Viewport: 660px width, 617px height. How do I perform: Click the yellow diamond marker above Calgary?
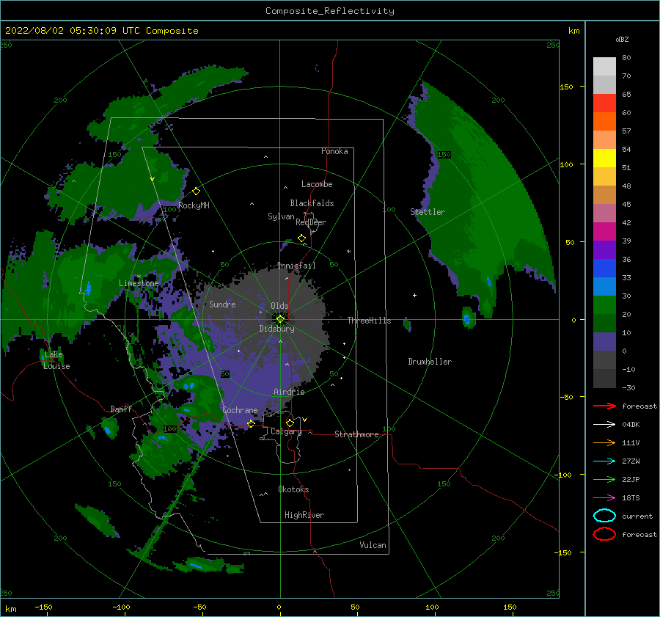tap(290, 423)
